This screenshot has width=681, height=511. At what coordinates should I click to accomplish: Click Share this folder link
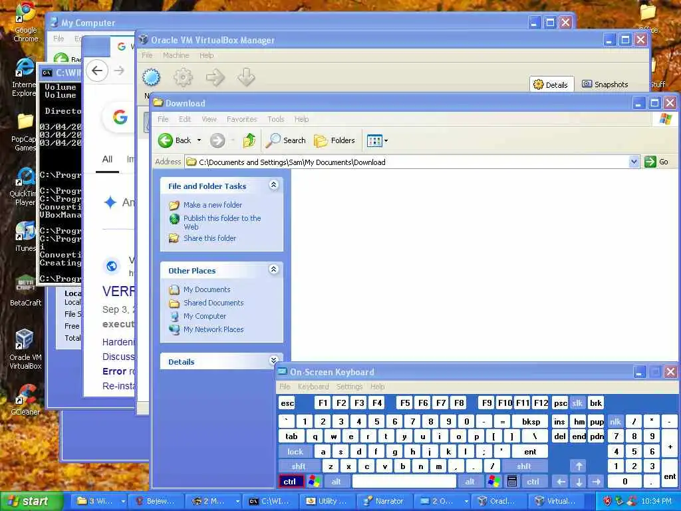209,238
